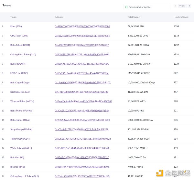Focus the Token name or symbol field
Viewport: 194px width, 180px height.
point(147,7)
